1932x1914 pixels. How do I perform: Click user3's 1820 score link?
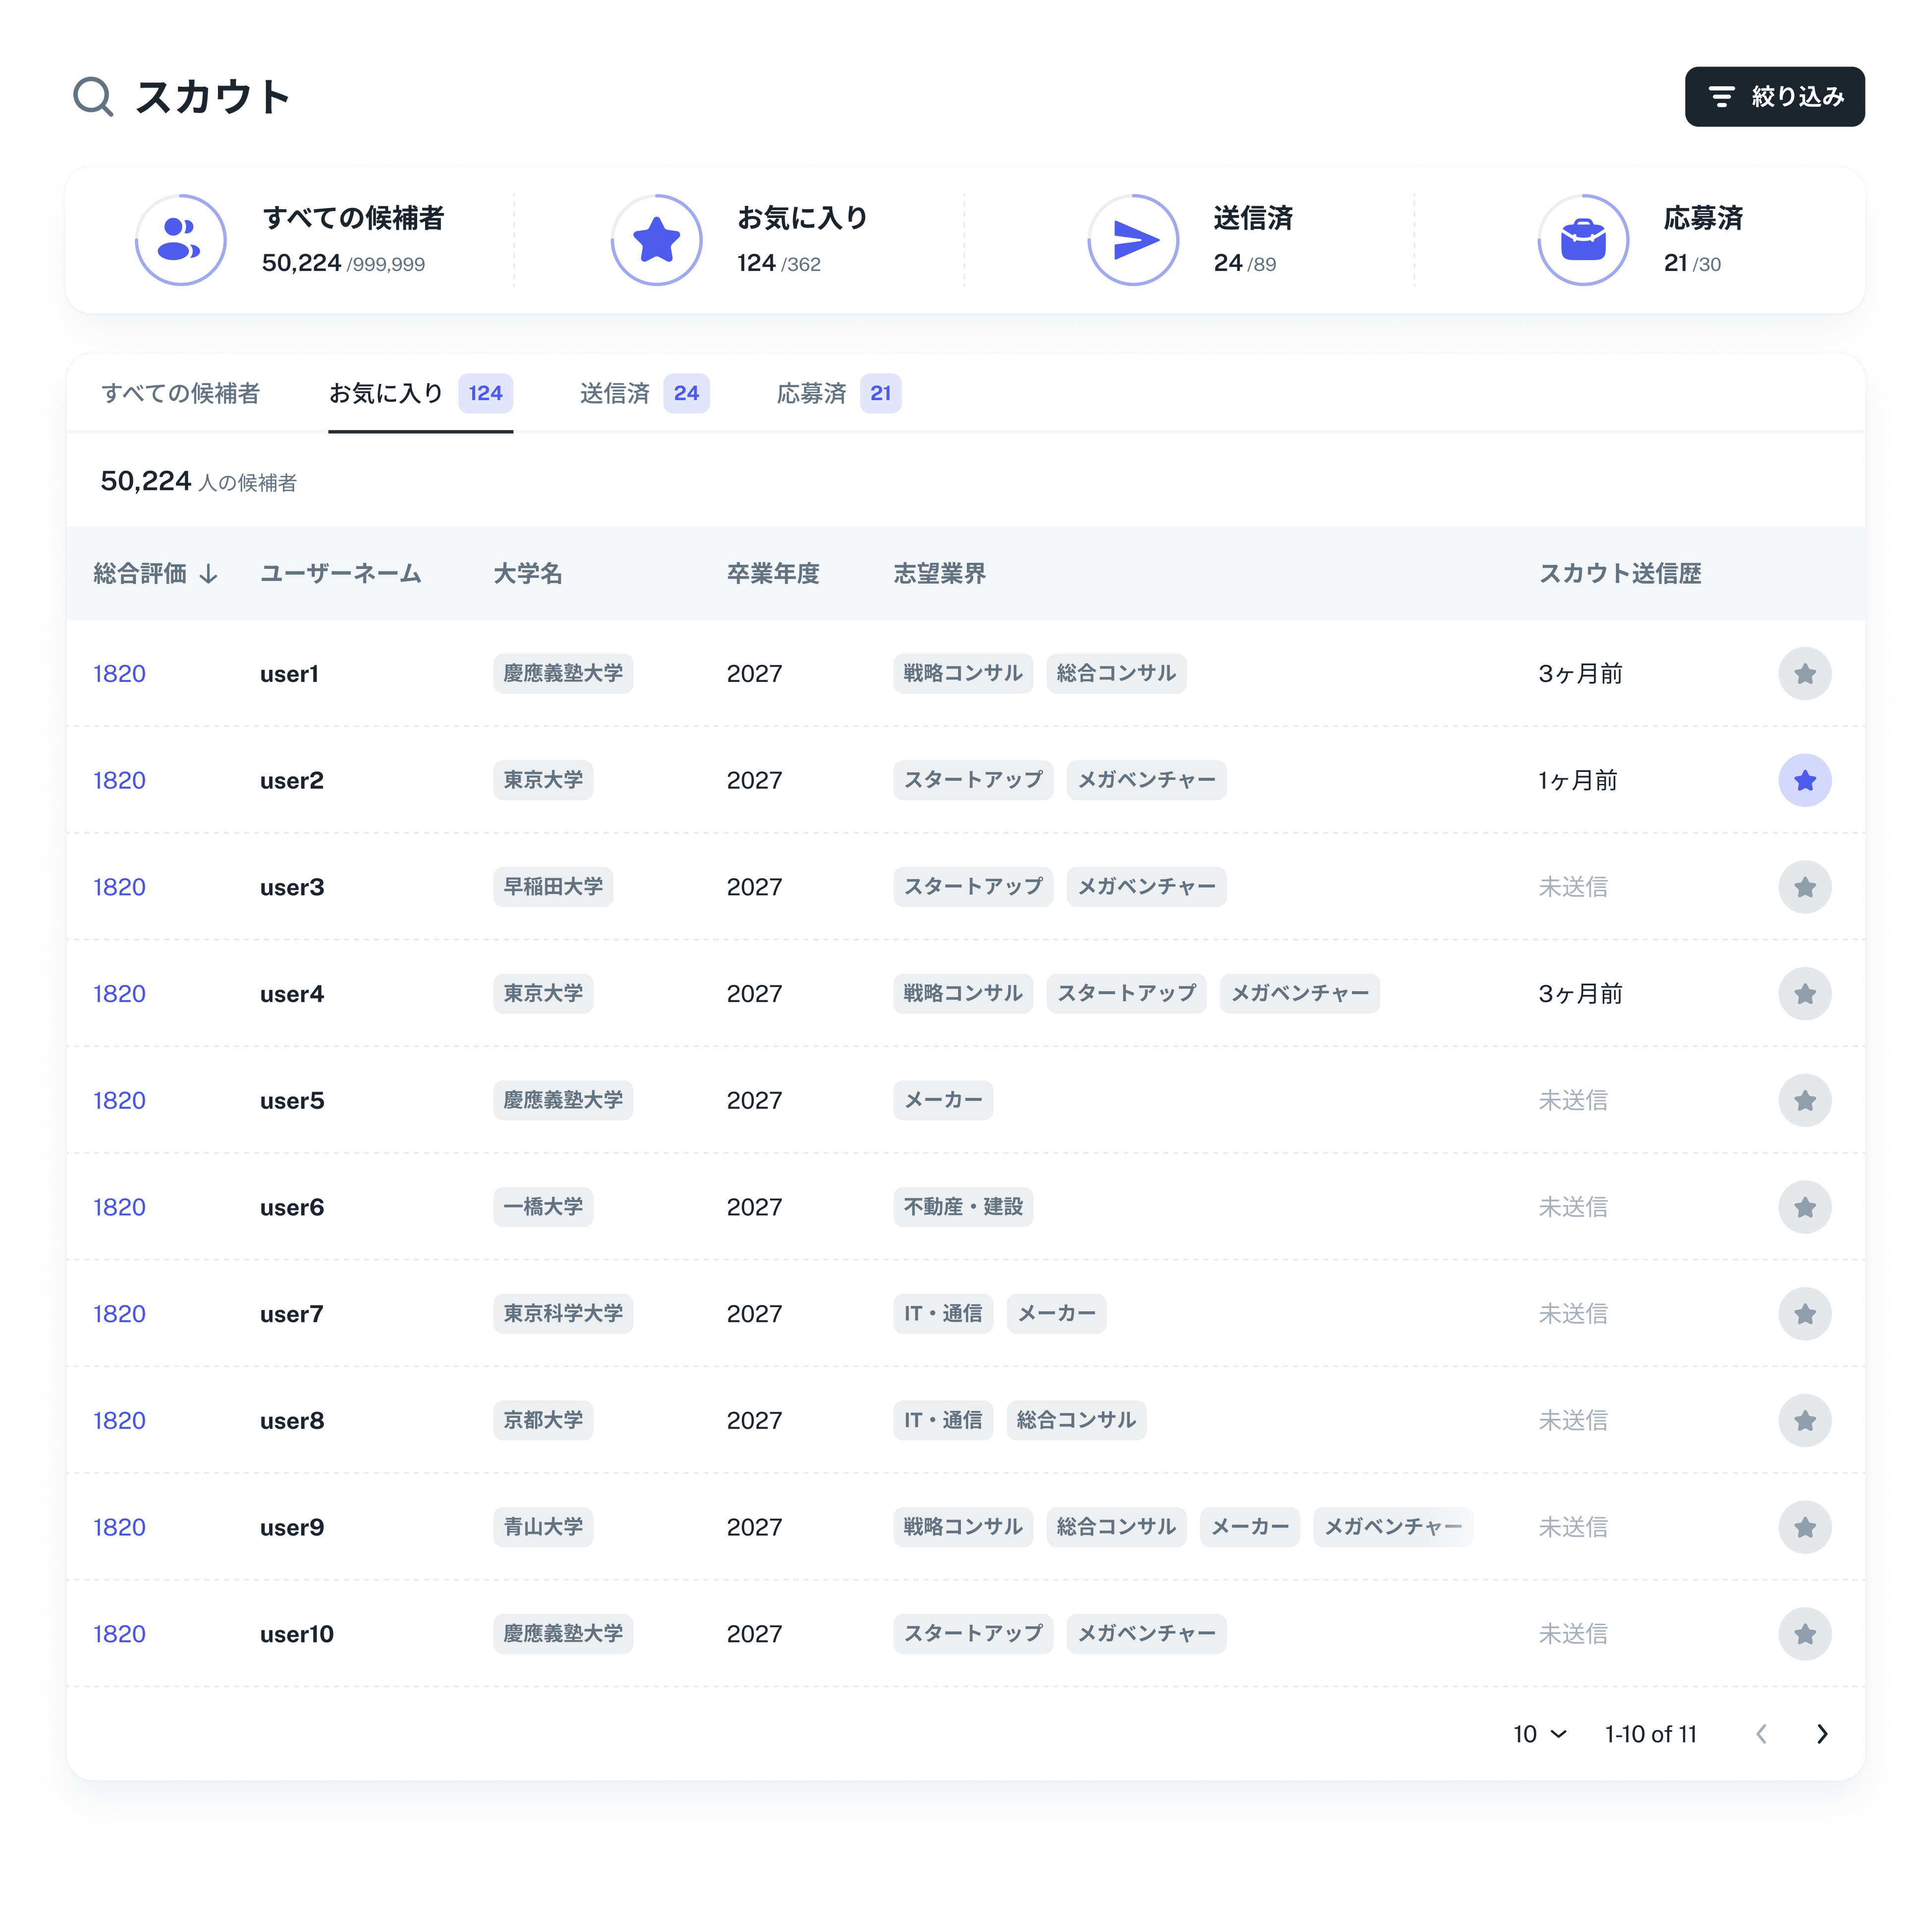[119, 887]
